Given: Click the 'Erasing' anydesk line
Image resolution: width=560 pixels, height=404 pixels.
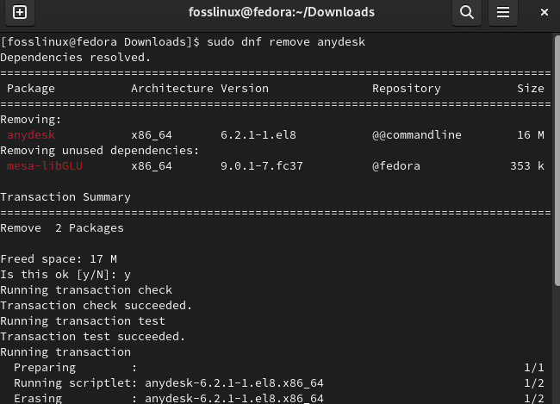Looking at the screenshot, I should click(278, 398).
